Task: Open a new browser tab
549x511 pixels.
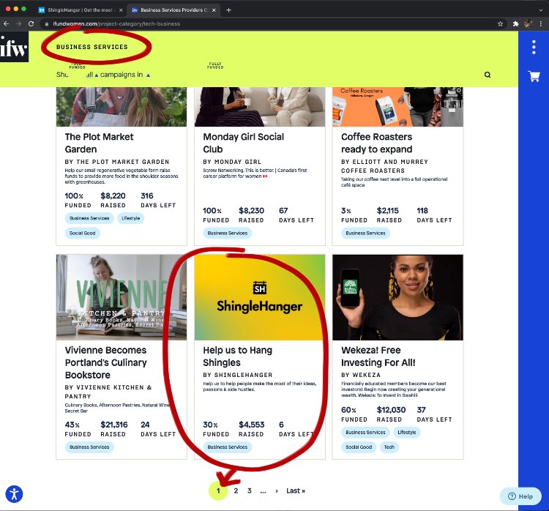Action: click(x=228, y=10)
